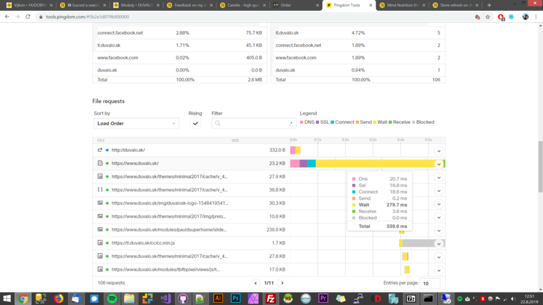This screenshot has width=543, height=305.
Task: Click the document icon beside https://www.duvalo.sk/
Action: point(100,163)
